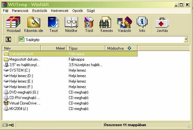Click the drive icon in status bar
The width and height of the screenshot is (193, 130).
coord(5,125)
